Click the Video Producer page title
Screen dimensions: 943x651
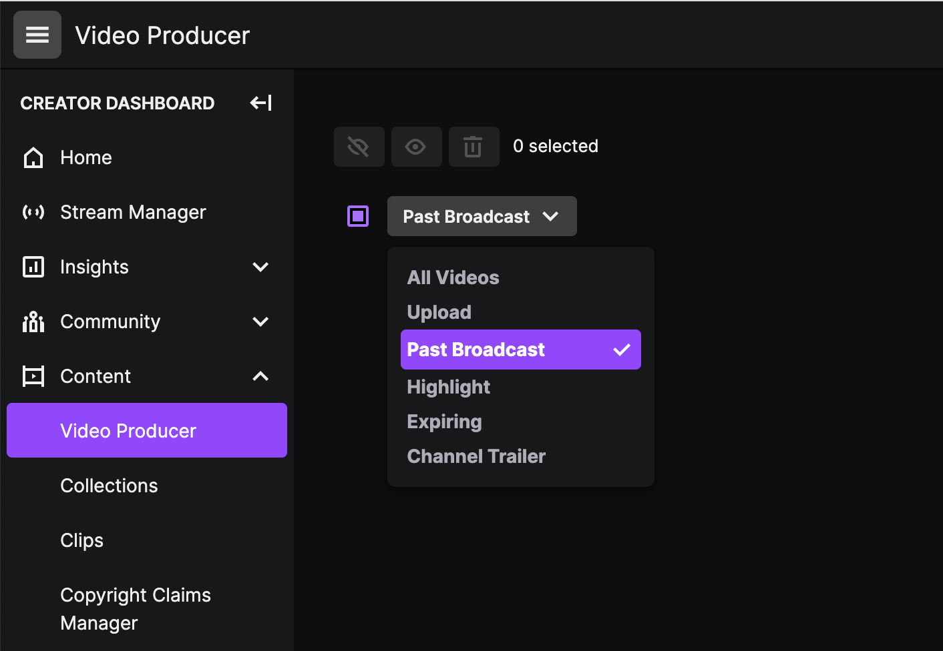pyautogui.click(x=162, y=35)
